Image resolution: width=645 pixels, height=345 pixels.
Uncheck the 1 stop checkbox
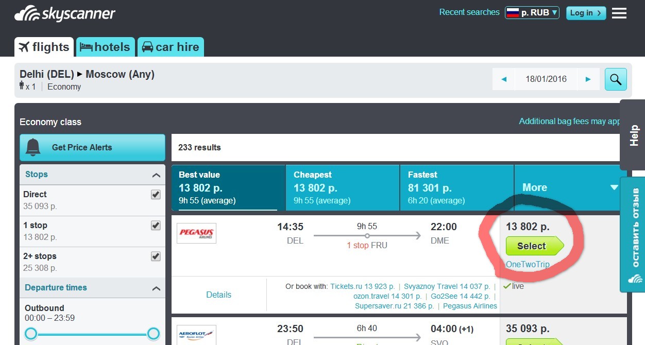pyautogui.click(x=156, y=226)
